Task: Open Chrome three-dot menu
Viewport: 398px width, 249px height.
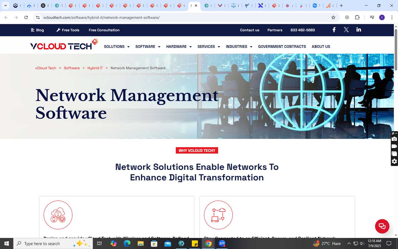Action: click(392, 17)
